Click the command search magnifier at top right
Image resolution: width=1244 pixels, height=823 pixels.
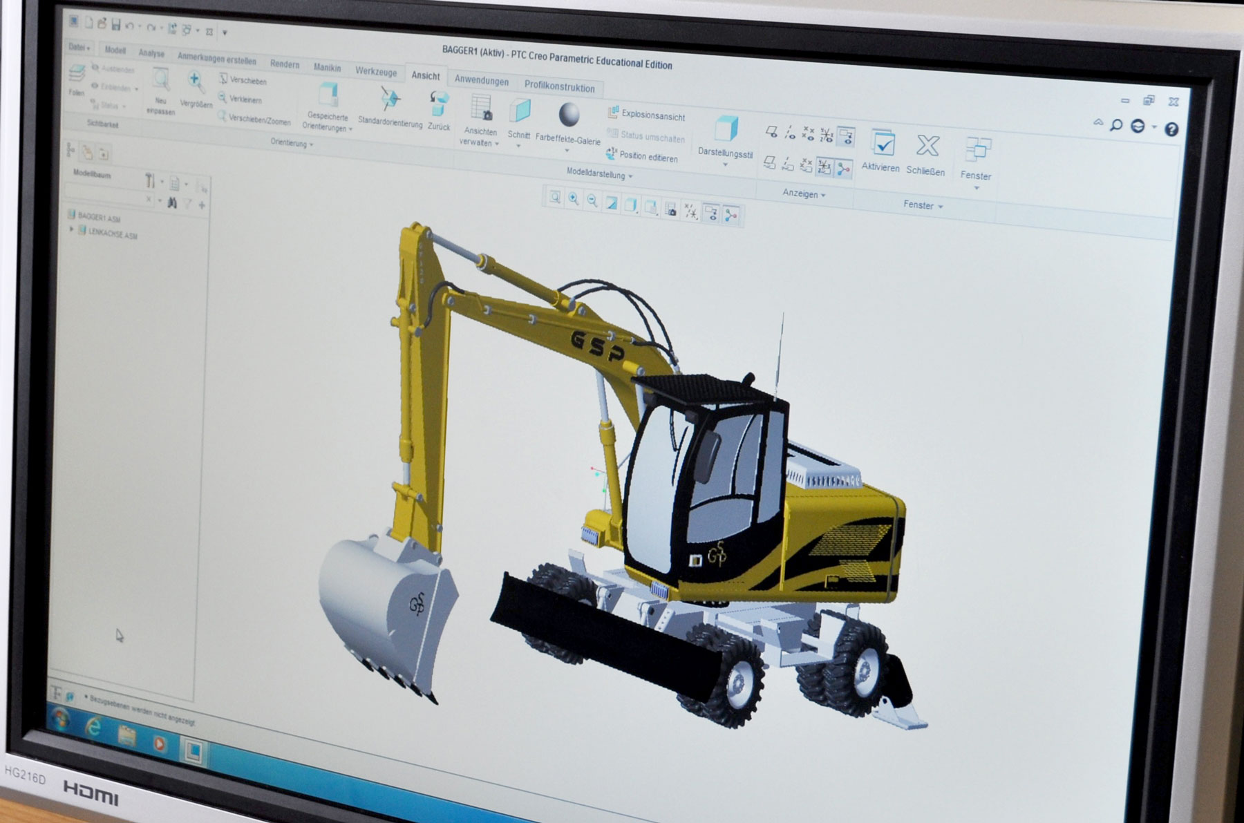1116,125
